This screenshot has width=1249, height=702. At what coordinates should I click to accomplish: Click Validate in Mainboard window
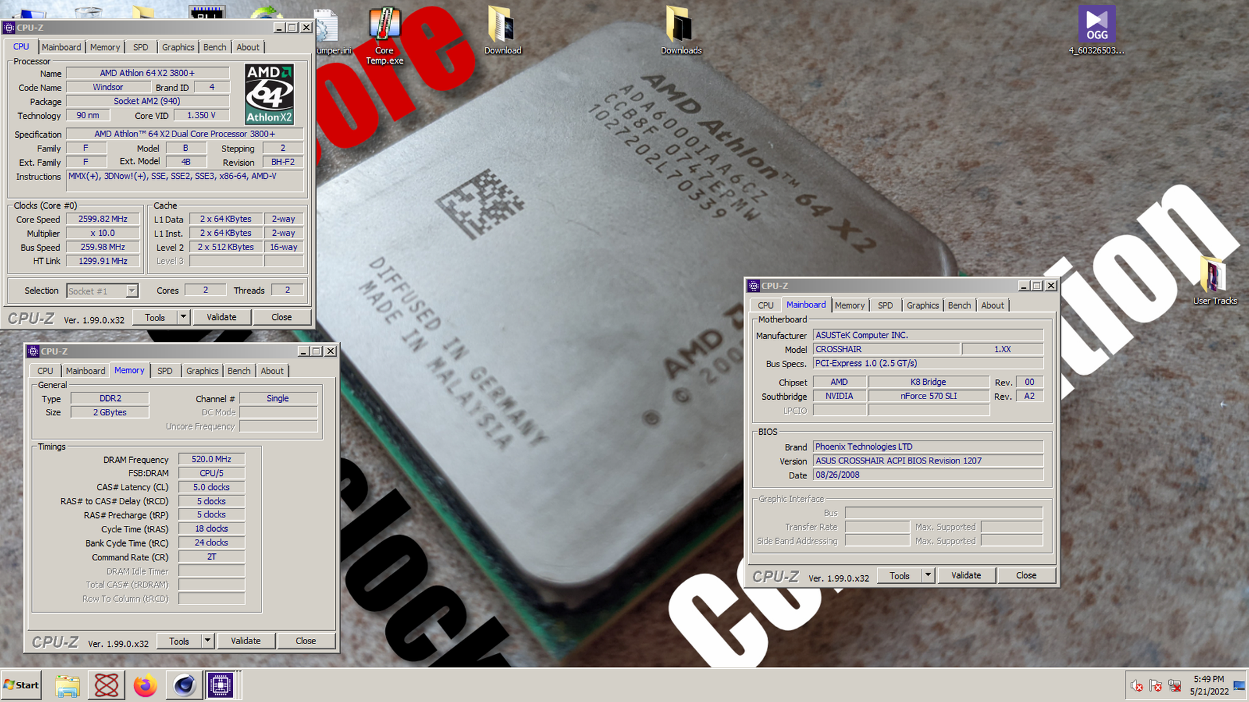[966, 575]
